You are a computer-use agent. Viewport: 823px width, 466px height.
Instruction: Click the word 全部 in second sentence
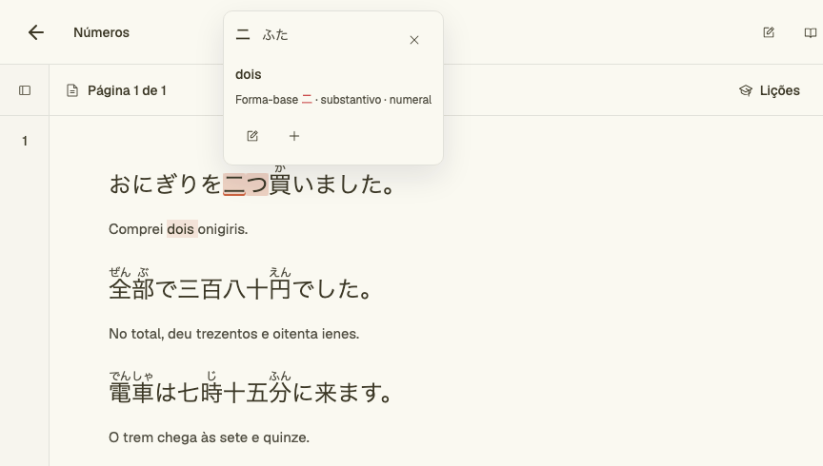[131, 289]
